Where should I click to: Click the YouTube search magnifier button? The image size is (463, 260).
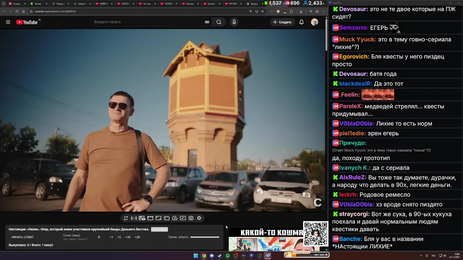pos(219,22)
